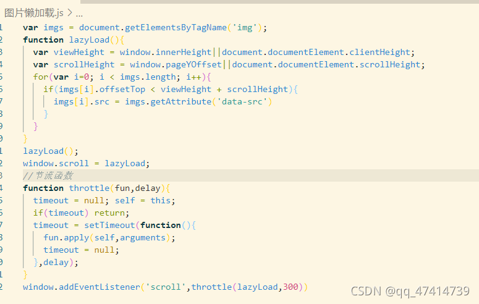The width and height of the screenshot is (479, 304).
Task: Click the '//节流函数' comment line
Action: (48, 175)
